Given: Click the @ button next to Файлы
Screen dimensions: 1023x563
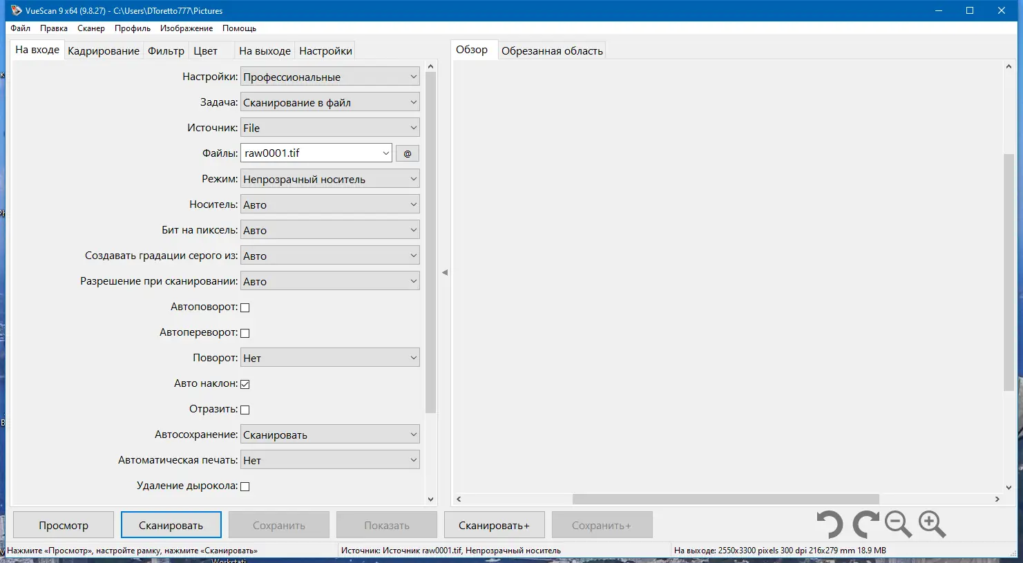Looking at the screenshot, I should point(408,153).
